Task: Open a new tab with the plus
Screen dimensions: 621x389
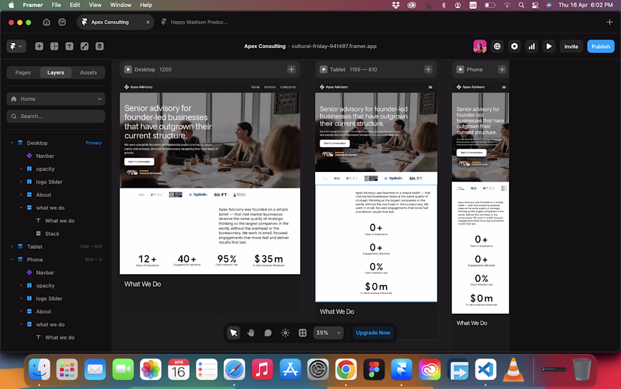Action: point(610,22)
